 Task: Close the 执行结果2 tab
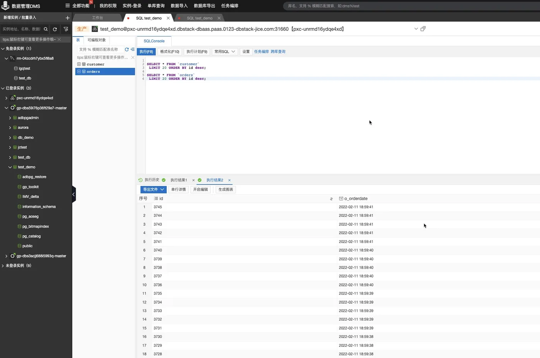[229, 180]
